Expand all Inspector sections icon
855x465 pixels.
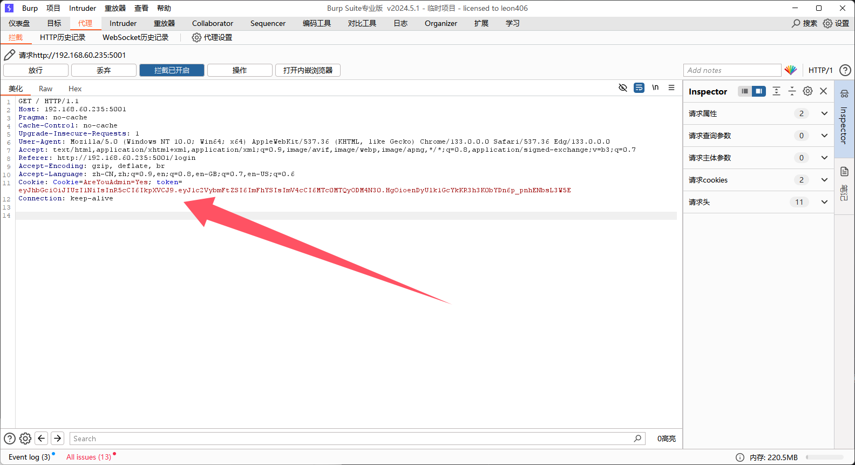(x=776, y=91)
